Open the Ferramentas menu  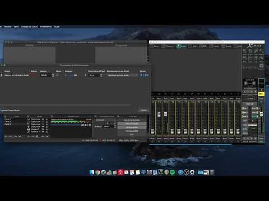coord(46,27)
